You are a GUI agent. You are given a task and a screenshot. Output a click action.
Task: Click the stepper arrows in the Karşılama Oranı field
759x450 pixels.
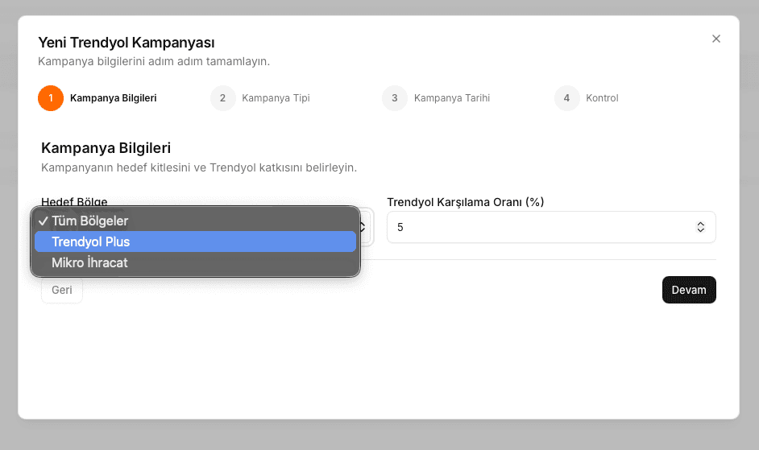point(700,227)
